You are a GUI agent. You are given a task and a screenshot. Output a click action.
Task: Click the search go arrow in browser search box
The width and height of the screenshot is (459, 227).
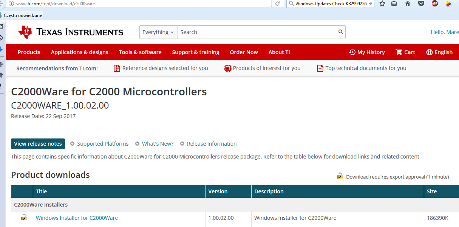(x=371, y=3)
